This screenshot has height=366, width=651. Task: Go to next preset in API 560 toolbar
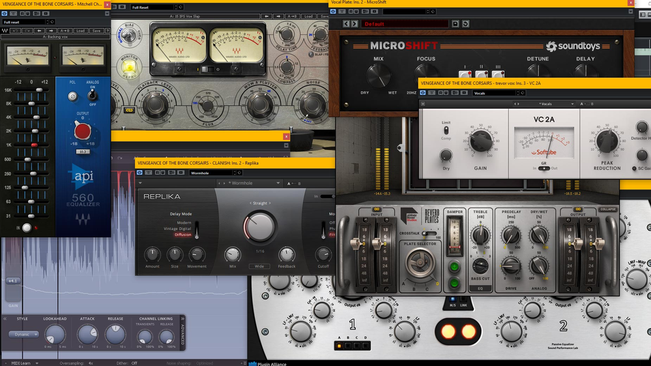click(51, 31)
